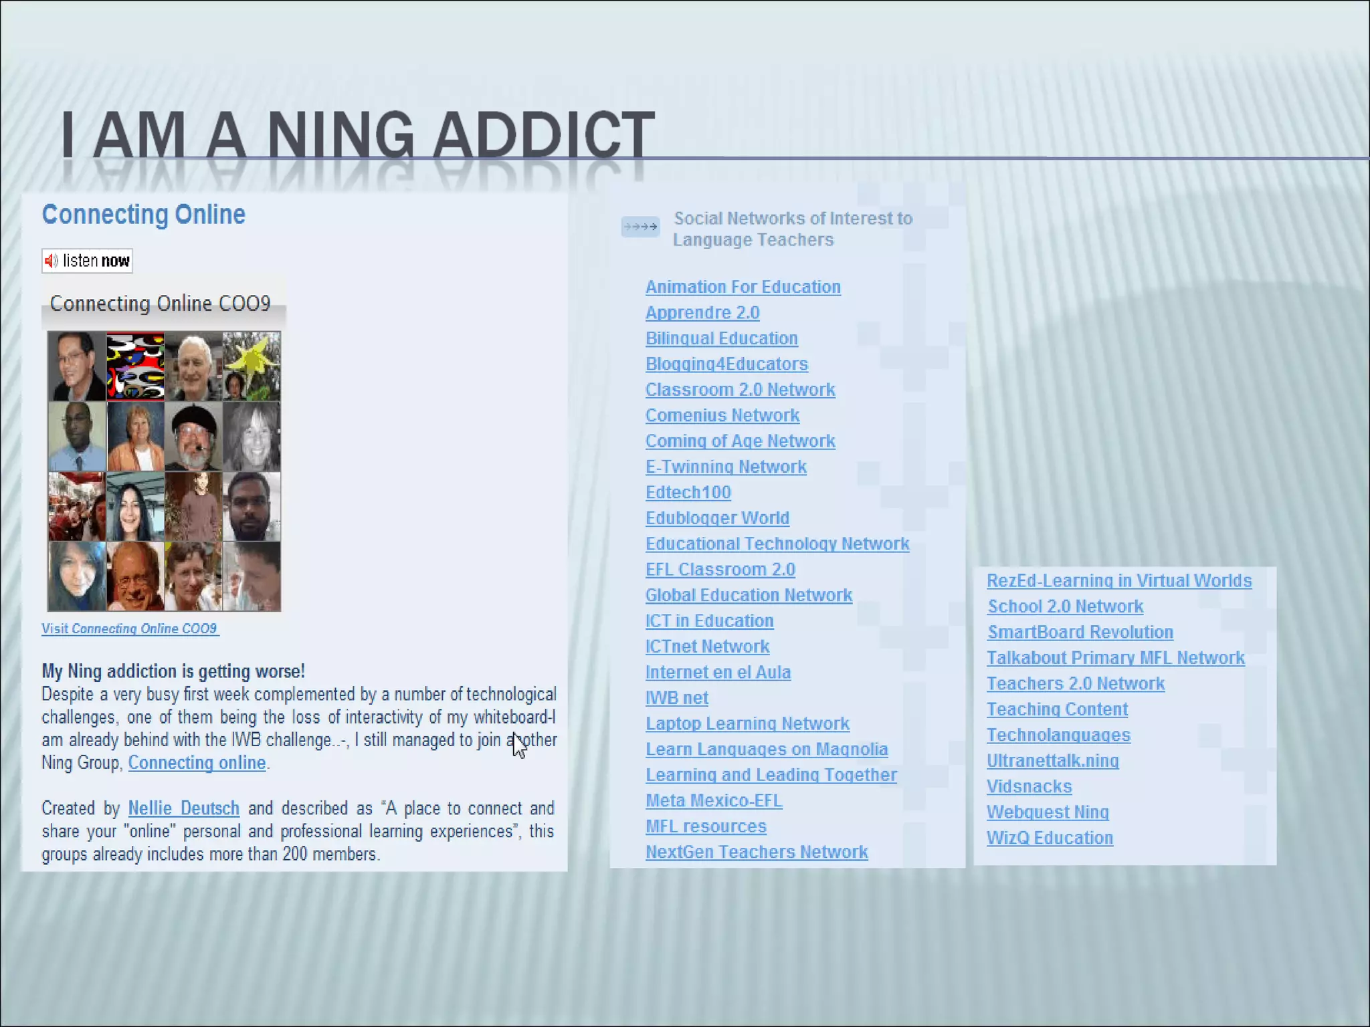This screenshot has width=1370, height=1027.
Task: Click the Connecting Online CO09 badge header
Action: (161, 304)
